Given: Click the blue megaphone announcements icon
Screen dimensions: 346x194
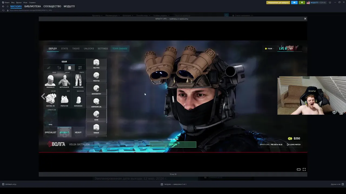Looking at the screenshot, I should tap(294, 2).
